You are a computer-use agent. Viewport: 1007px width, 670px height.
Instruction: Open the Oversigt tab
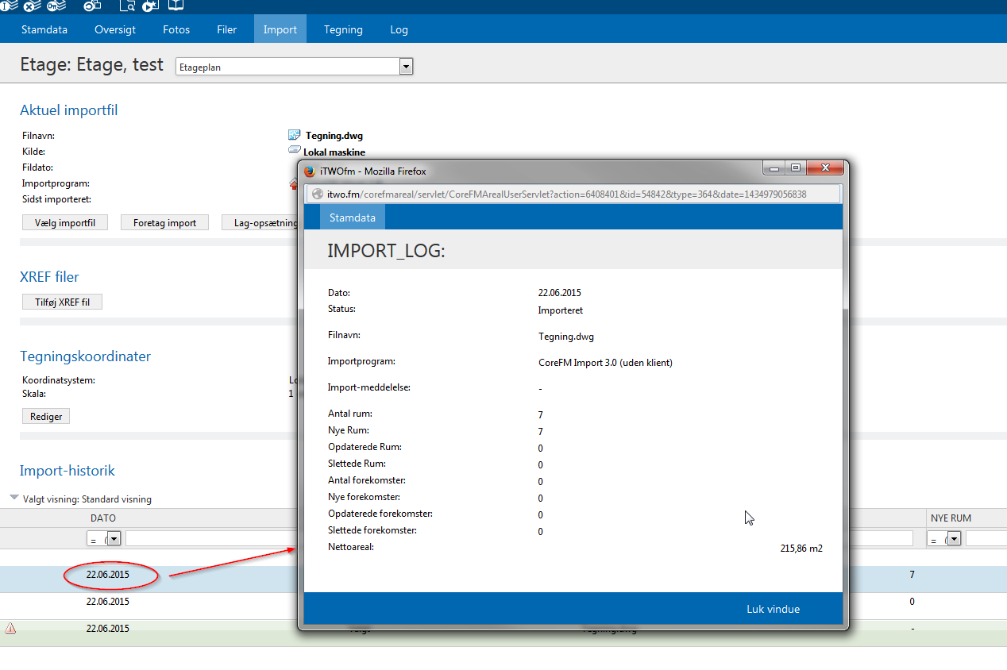point(115,29)
